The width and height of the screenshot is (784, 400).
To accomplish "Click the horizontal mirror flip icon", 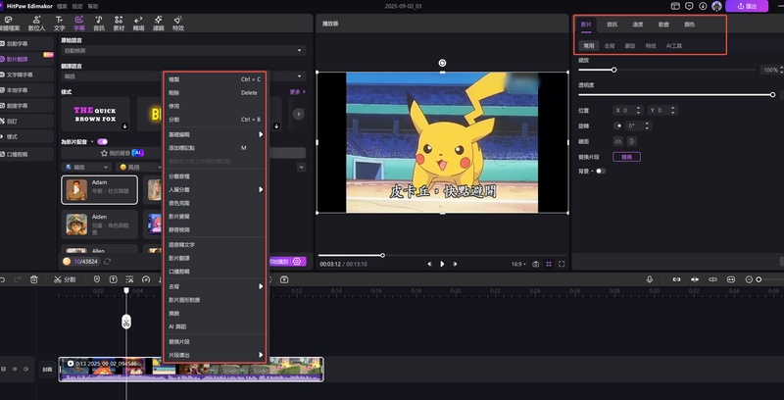I will pyautogui.click(x=618, y=141).
